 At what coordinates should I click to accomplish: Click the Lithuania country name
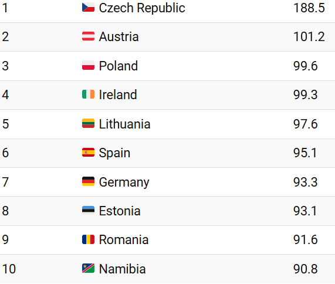124,124
